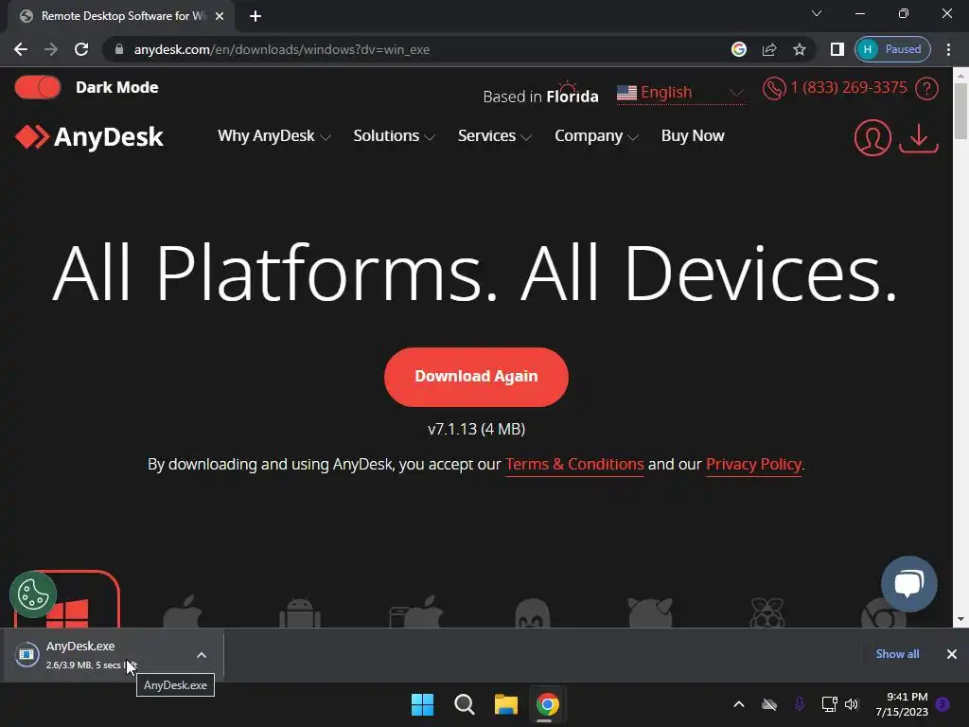Viewport: 969px width, 727px height.
Task: Open the English language dropdown
Action: click(x=680, y=93)
